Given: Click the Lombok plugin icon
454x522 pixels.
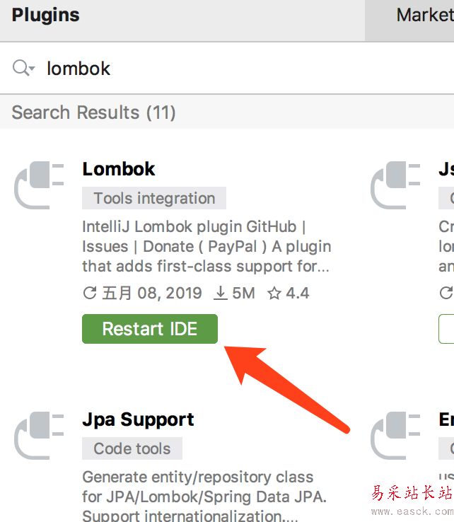Looking at the screenshot, I should (x=40, y=185).
